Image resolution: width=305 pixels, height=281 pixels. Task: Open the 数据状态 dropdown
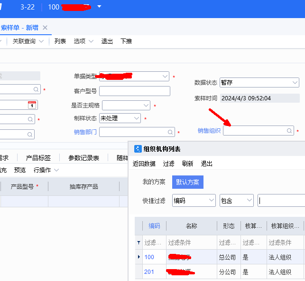pyautogui.click(x=295, y=82)
